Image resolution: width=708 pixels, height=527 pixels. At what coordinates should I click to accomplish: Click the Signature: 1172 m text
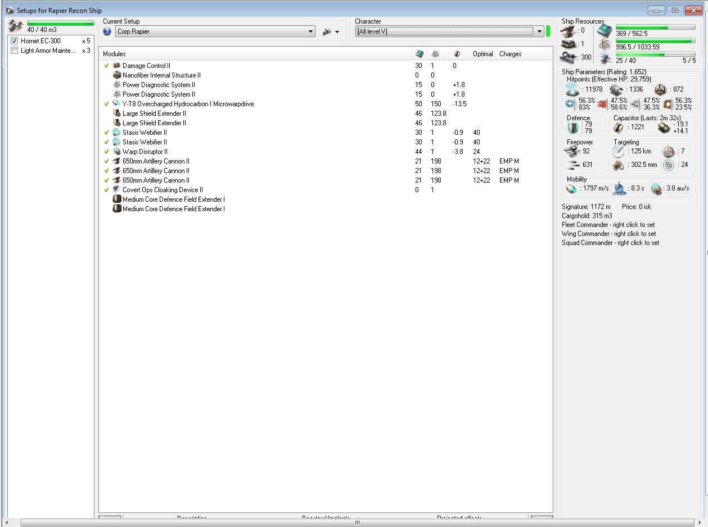pyautogui.click(x=586, y=207)
